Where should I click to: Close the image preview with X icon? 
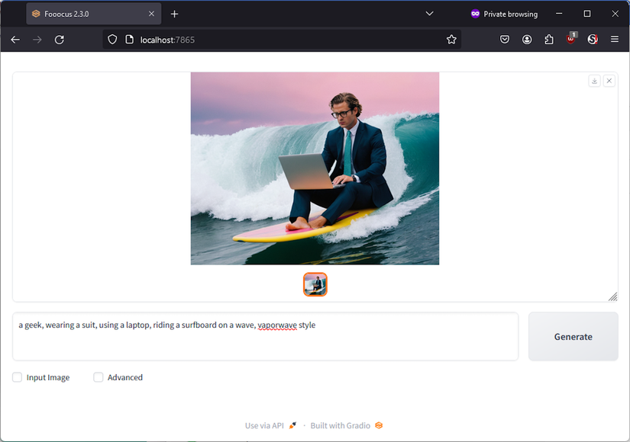click(x=609, y=81)
